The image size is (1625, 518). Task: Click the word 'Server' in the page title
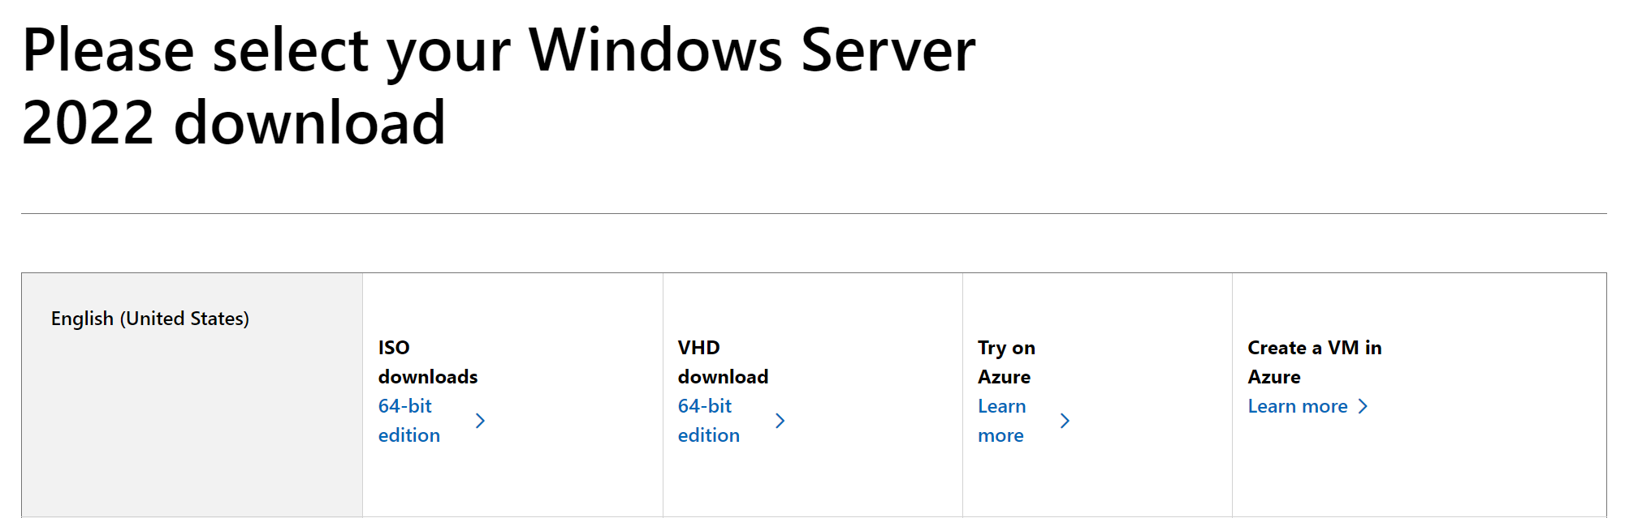pyautogui.click(x=888, y=50)
